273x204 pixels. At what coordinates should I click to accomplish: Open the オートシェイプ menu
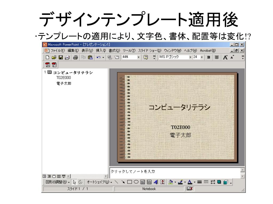pos(99,182)
